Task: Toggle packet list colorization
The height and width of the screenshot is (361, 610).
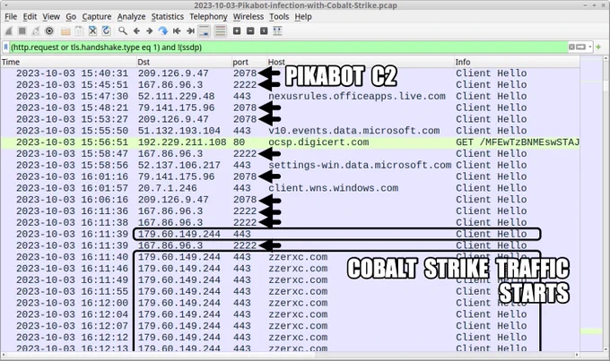Action: click(x=220, y=31)
